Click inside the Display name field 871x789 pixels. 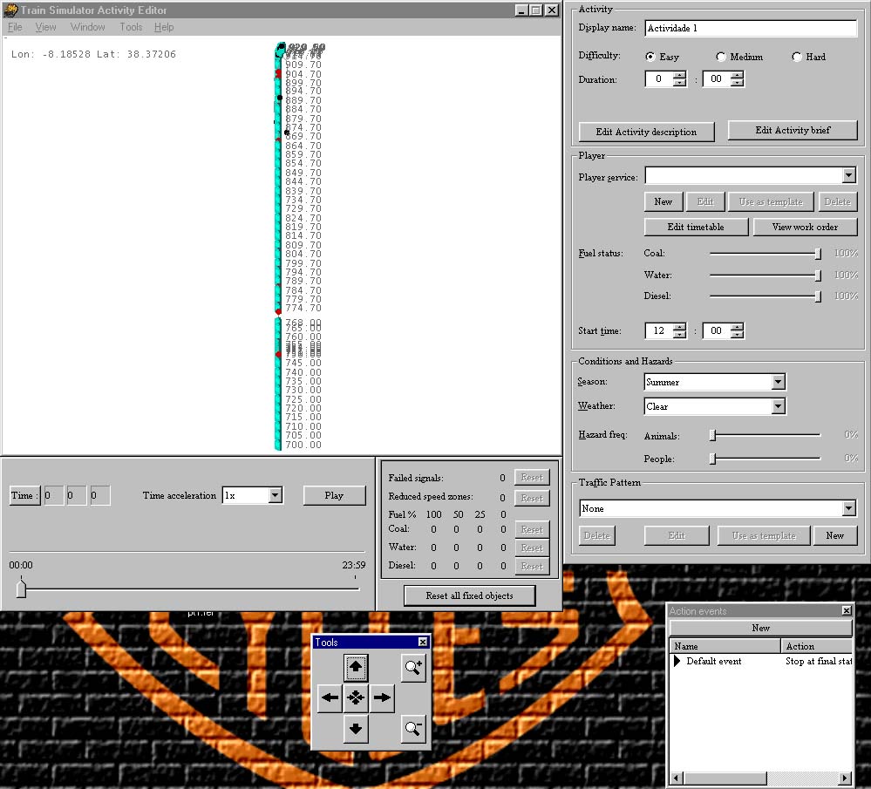click(750, 28)
